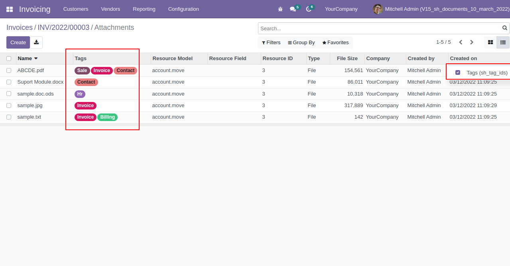
Task: Uncheck the Tags (sh_tag_ids) column option
Action: (458, 72)
